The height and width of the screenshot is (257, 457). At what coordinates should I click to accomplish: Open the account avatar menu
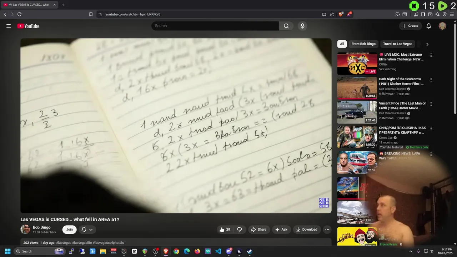442,26
